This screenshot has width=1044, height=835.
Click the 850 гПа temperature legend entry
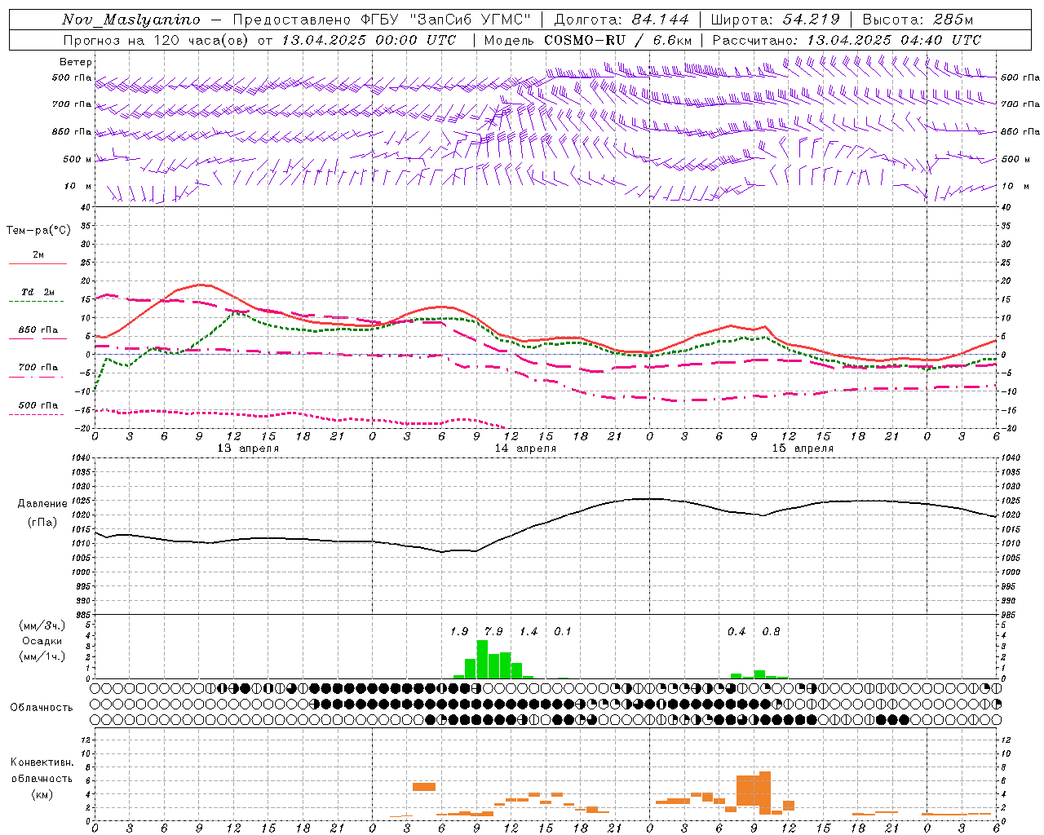tap(38, 330)
